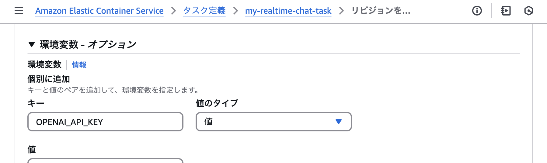Click chevron after タスク定義 breadcrumb
The width and height of the screenshot is (547, 163).
[x=235, y=11]
